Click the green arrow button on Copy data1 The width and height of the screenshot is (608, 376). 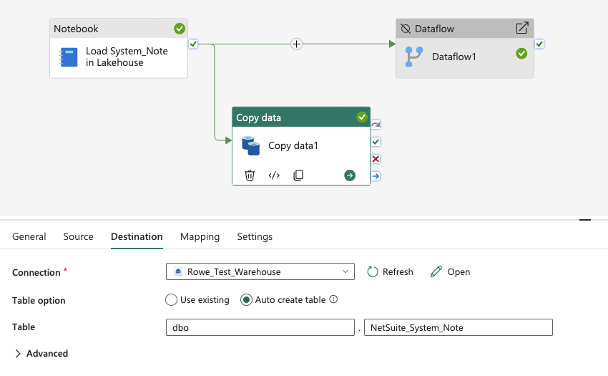click(x=350, y=175)
